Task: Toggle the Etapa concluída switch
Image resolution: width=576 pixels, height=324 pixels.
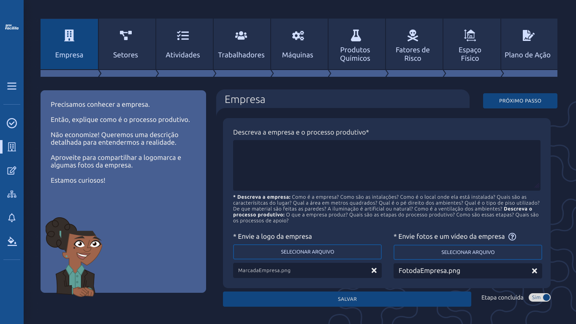Action: click(x=540, y=297)
